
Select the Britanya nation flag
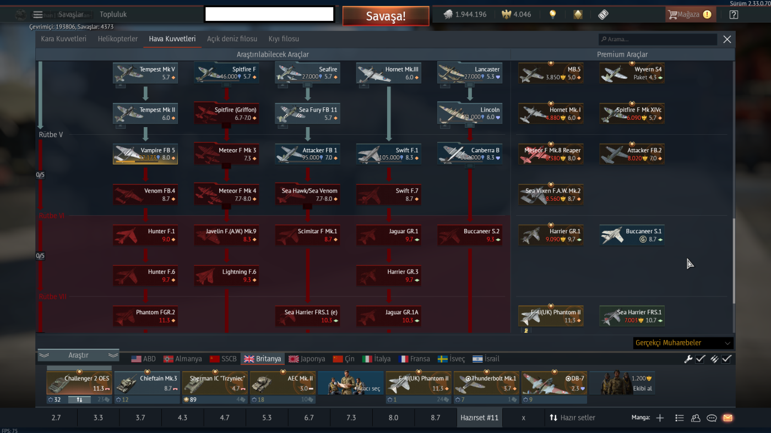(x=262, y=359)
